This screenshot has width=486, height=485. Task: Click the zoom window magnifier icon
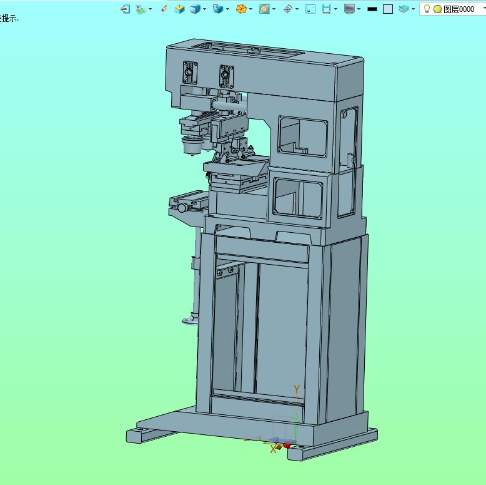coord(264,9)
